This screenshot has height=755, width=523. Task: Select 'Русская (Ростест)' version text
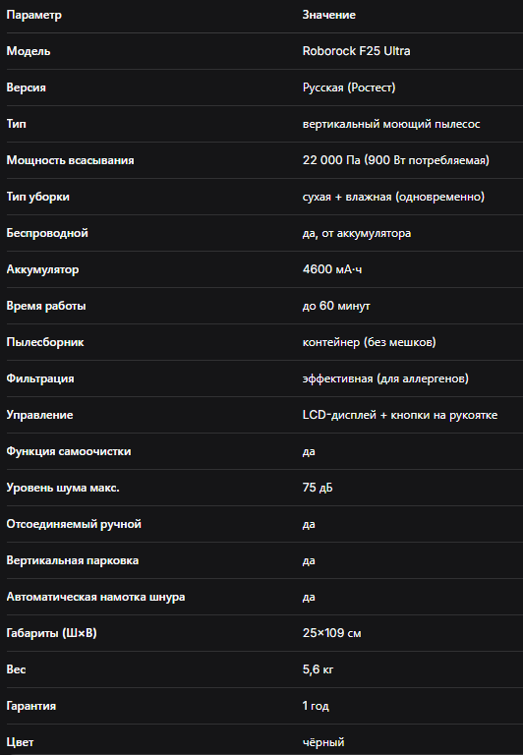(349, 87)
